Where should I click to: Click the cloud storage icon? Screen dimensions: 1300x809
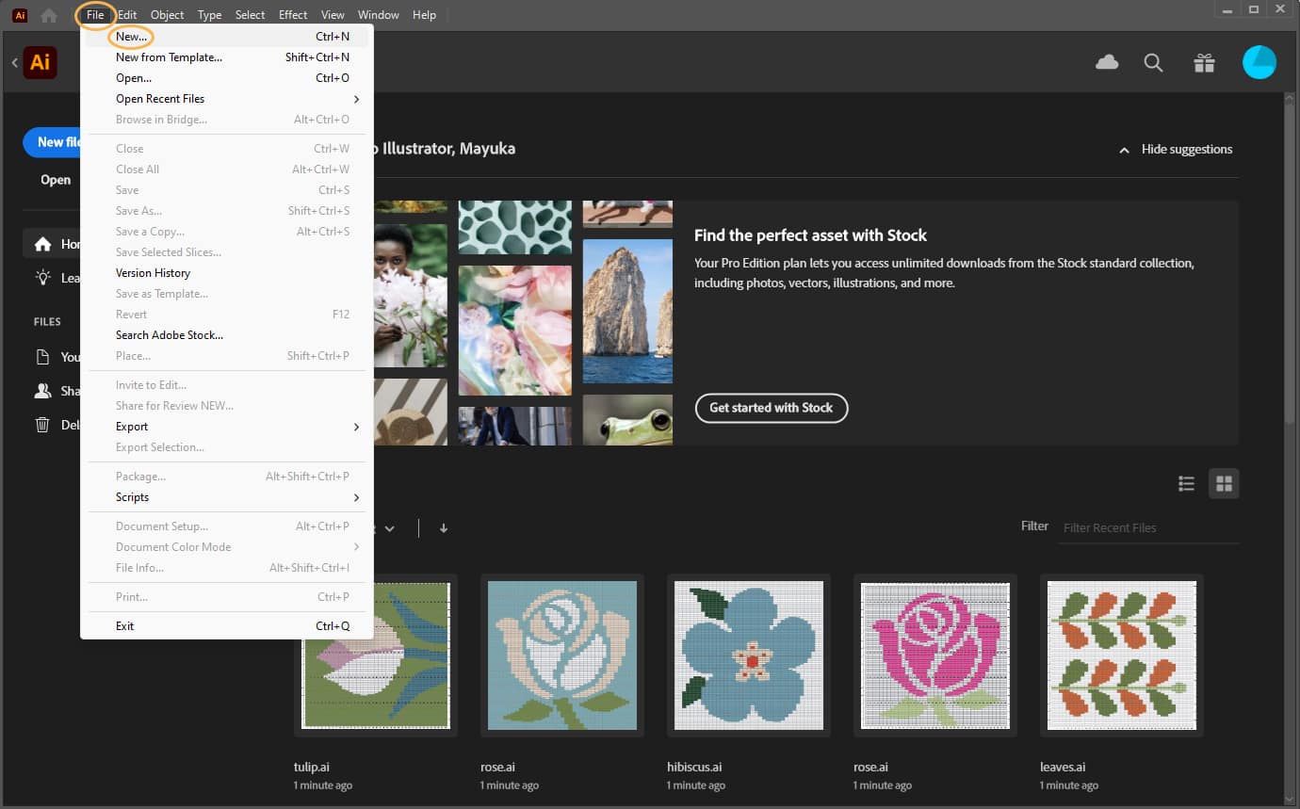coord(1107,62)
